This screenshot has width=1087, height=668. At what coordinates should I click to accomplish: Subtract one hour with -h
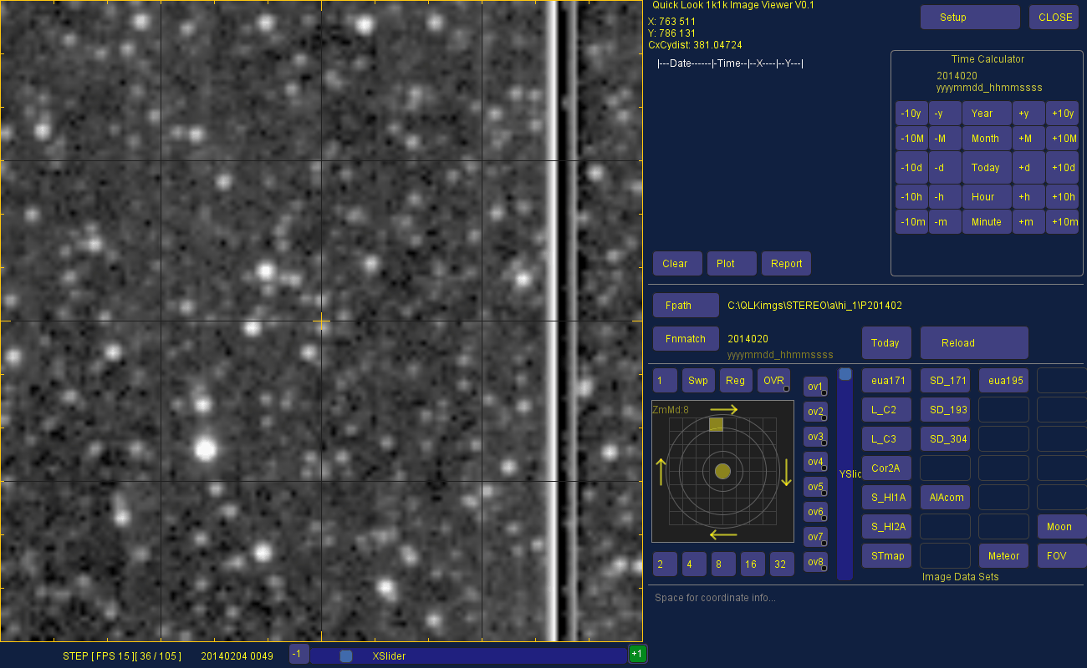[945, 197]
